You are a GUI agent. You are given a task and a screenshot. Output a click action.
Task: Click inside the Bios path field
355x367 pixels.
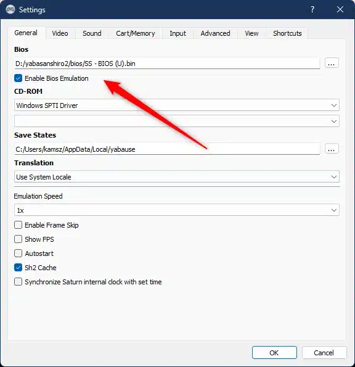(x=167, y=64)
